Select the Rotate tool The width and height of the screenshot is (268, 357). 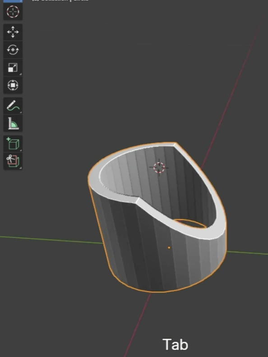(13, 50)
